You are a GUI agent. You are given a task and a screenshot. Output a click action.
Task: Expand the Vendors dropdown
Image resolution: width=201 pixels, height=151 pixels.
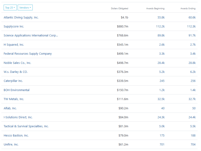click(x=25, y=7)
